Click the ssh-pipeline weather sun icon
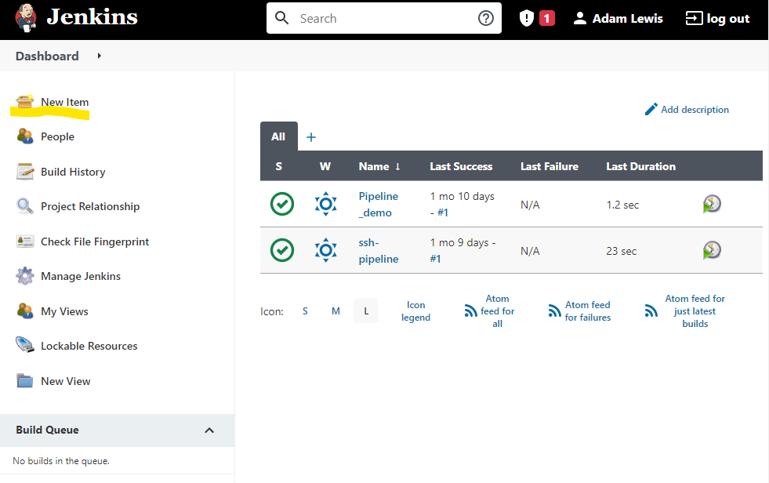Viewport: 769px width, 483px height. click(325, 250)
